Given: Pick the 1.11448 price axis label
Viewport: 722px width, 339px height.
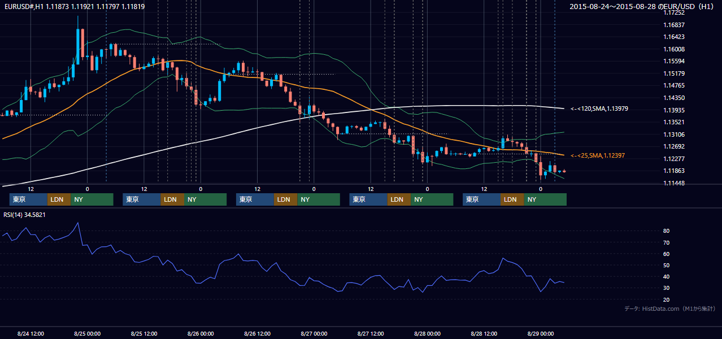Looking at the screenshot, I should pyautogui.click(x=674, y=183).
